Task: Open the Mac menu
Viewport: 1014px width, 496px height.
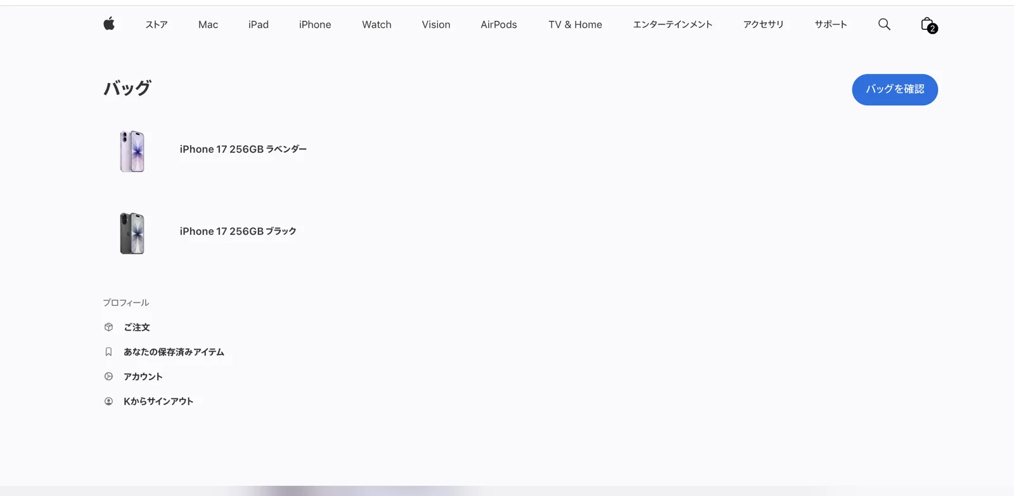Action: pos(208,25)
